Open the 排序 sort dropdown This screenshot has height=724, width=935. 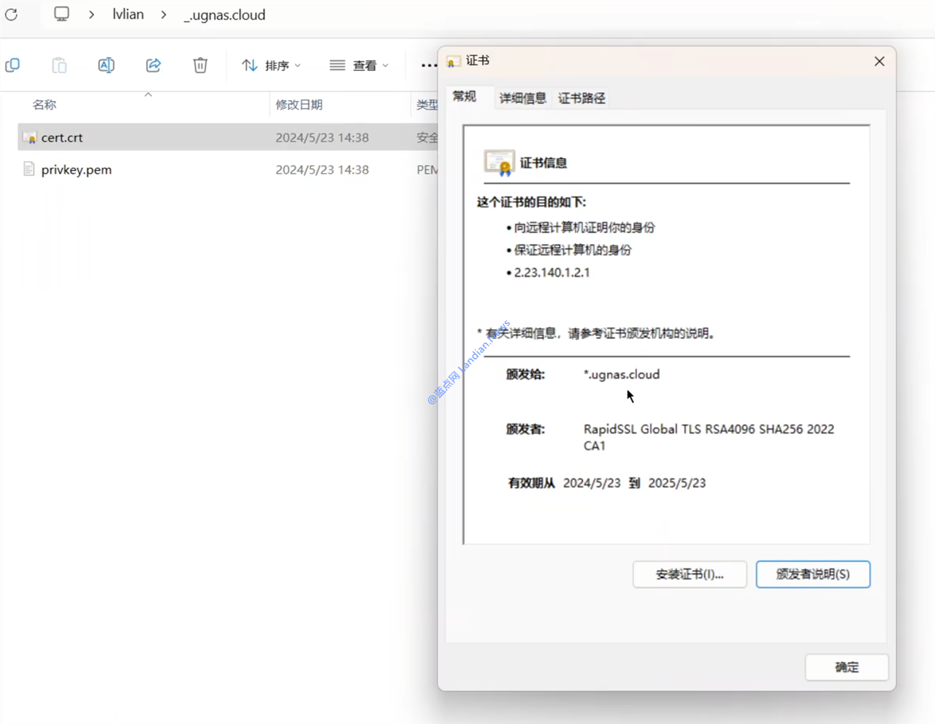tap(271, 66)
